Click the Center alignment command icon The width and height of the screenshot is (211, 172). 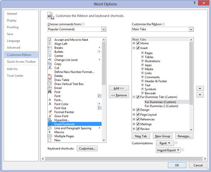(50, 56)
